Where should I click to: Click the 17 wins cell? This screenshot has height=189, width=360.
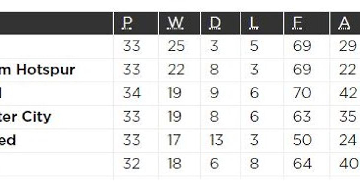pos(174,140)
